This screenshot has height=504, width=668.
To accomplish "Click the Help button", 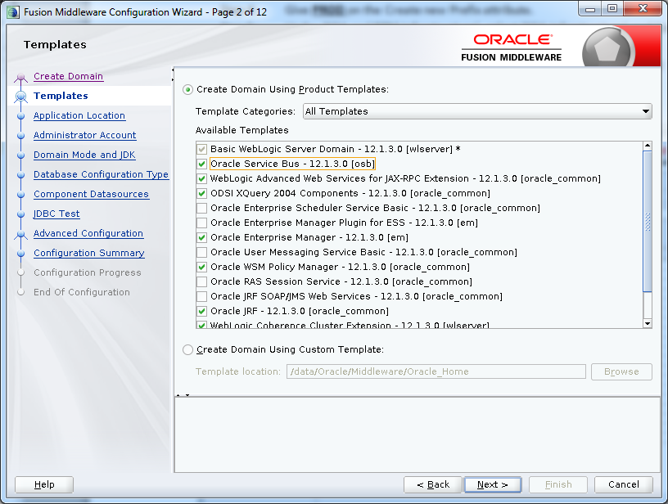I will [44, 484].
